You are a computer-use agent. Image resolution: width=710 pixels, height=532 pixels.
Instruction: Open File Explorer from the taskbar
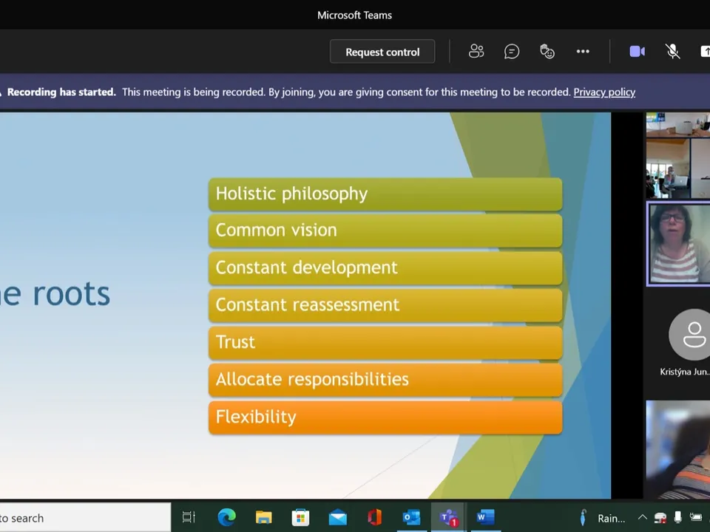[x=263, y=517]
